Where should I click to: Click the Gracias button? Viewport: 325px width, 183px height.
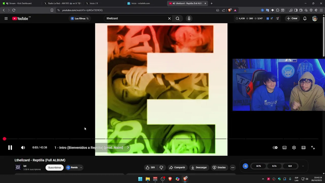click(x=219, y=167)
